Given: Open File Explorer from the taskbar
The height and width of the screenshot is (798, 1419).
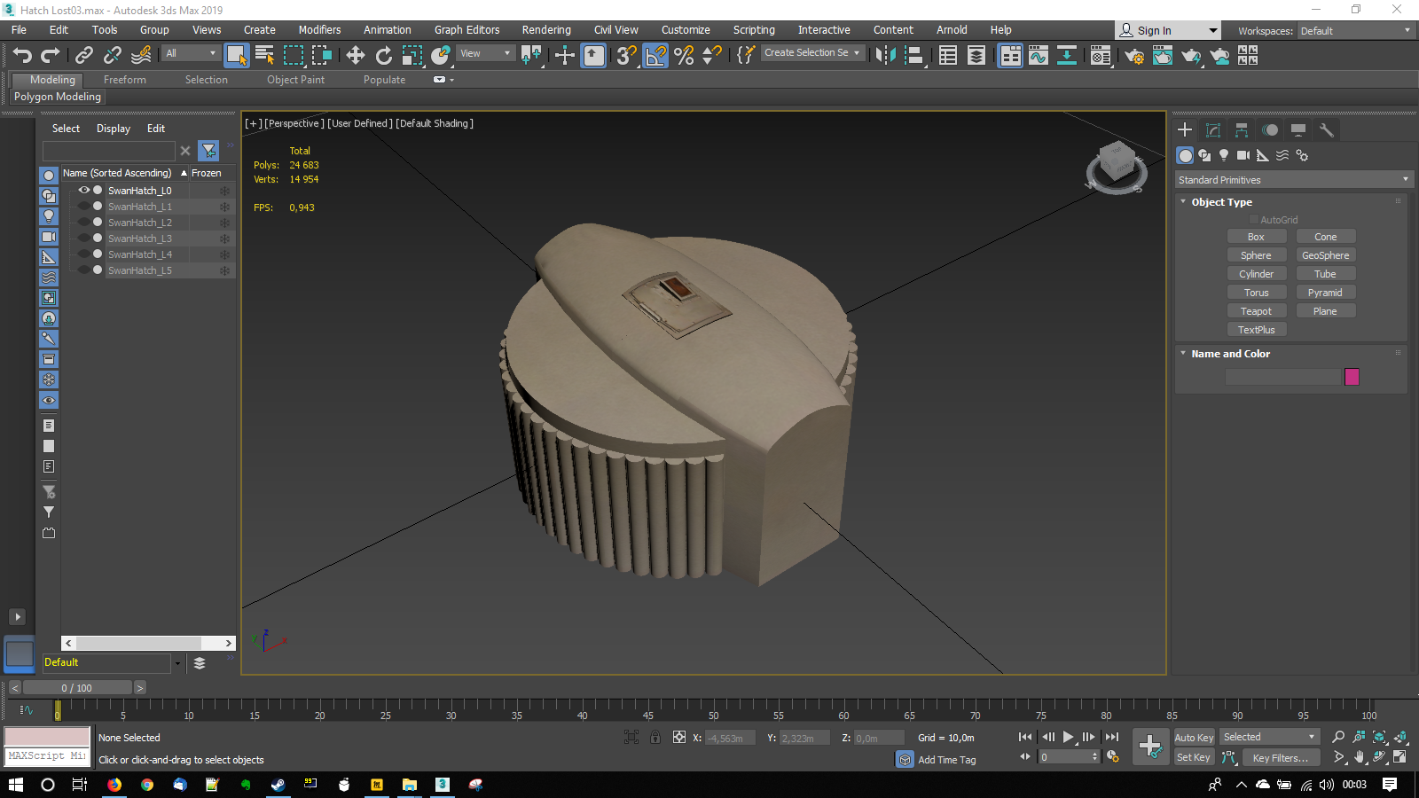Looking at the screenshot, I should (409, 785).
